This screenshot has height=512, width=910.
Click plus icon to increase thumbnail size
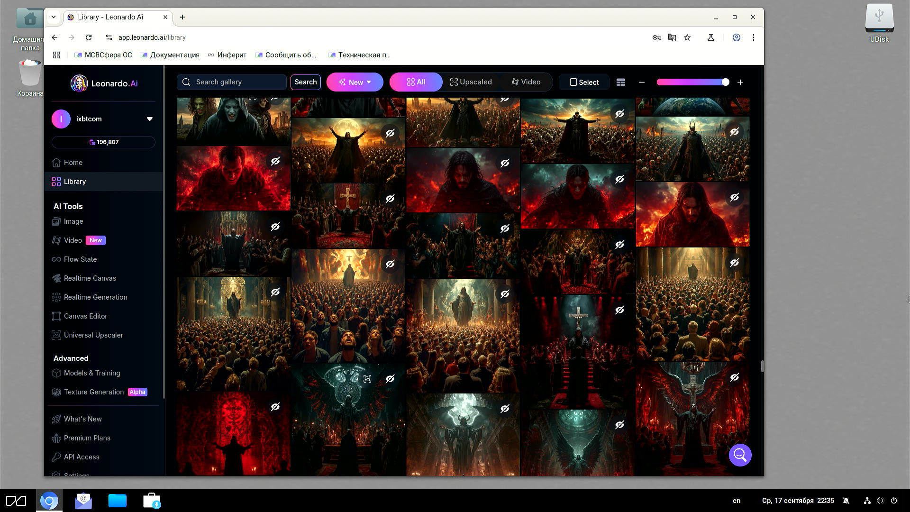point(740,82)
